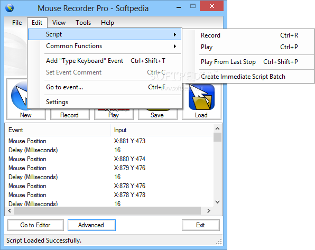Click the New toolbar icon button
This screenshot has width=315, height=250.
pos(26,99)
